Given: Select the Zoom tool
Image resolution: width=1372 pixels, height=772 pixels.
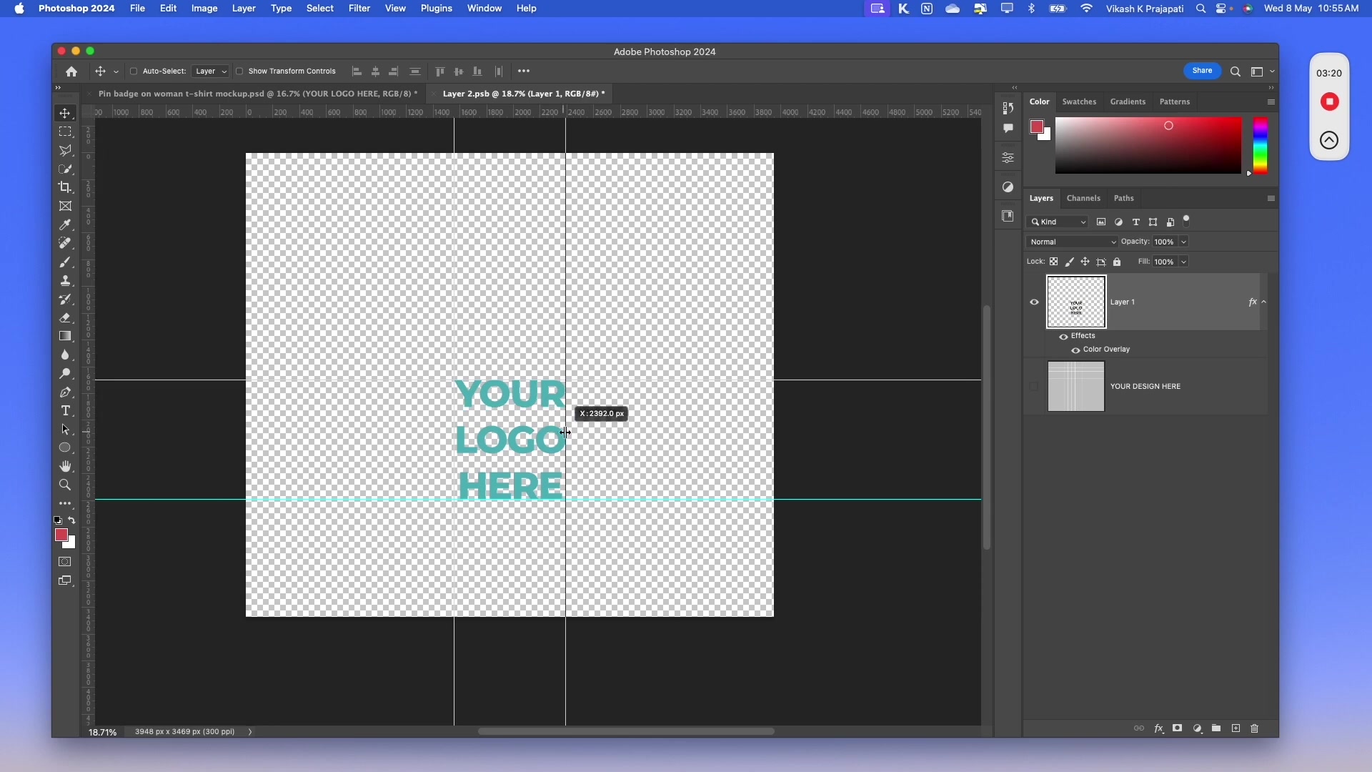Looking at the screenshot, I should coord(65,485).
